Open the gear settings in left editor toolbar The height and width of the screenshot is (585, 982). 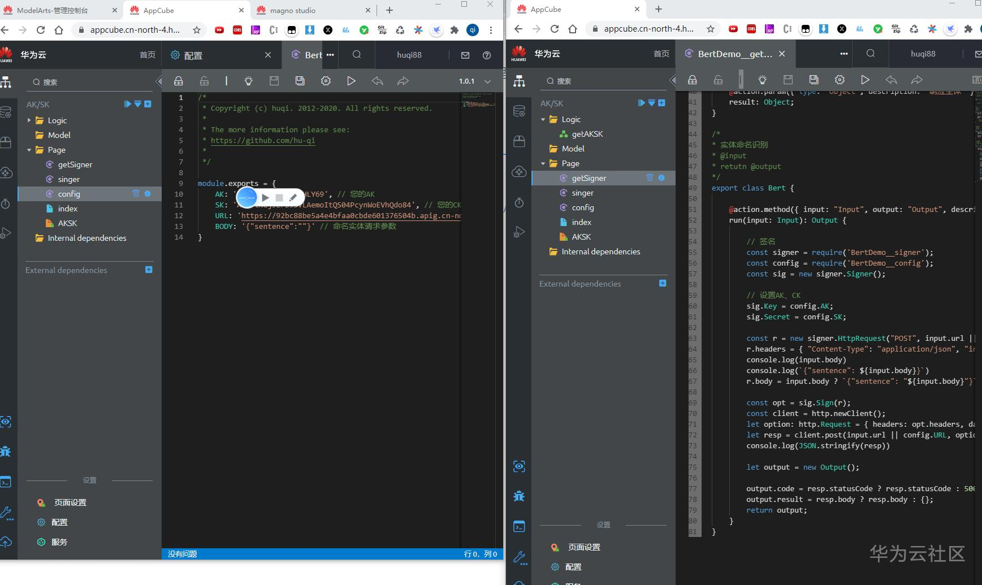[x=326, y=81]
